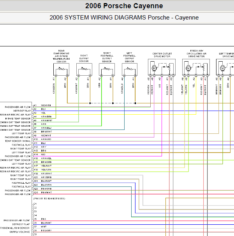Select the Rear Evaporative Air Intake Temperature Sensor label
The image size is (234, 236).
click(x=61, y=56)
